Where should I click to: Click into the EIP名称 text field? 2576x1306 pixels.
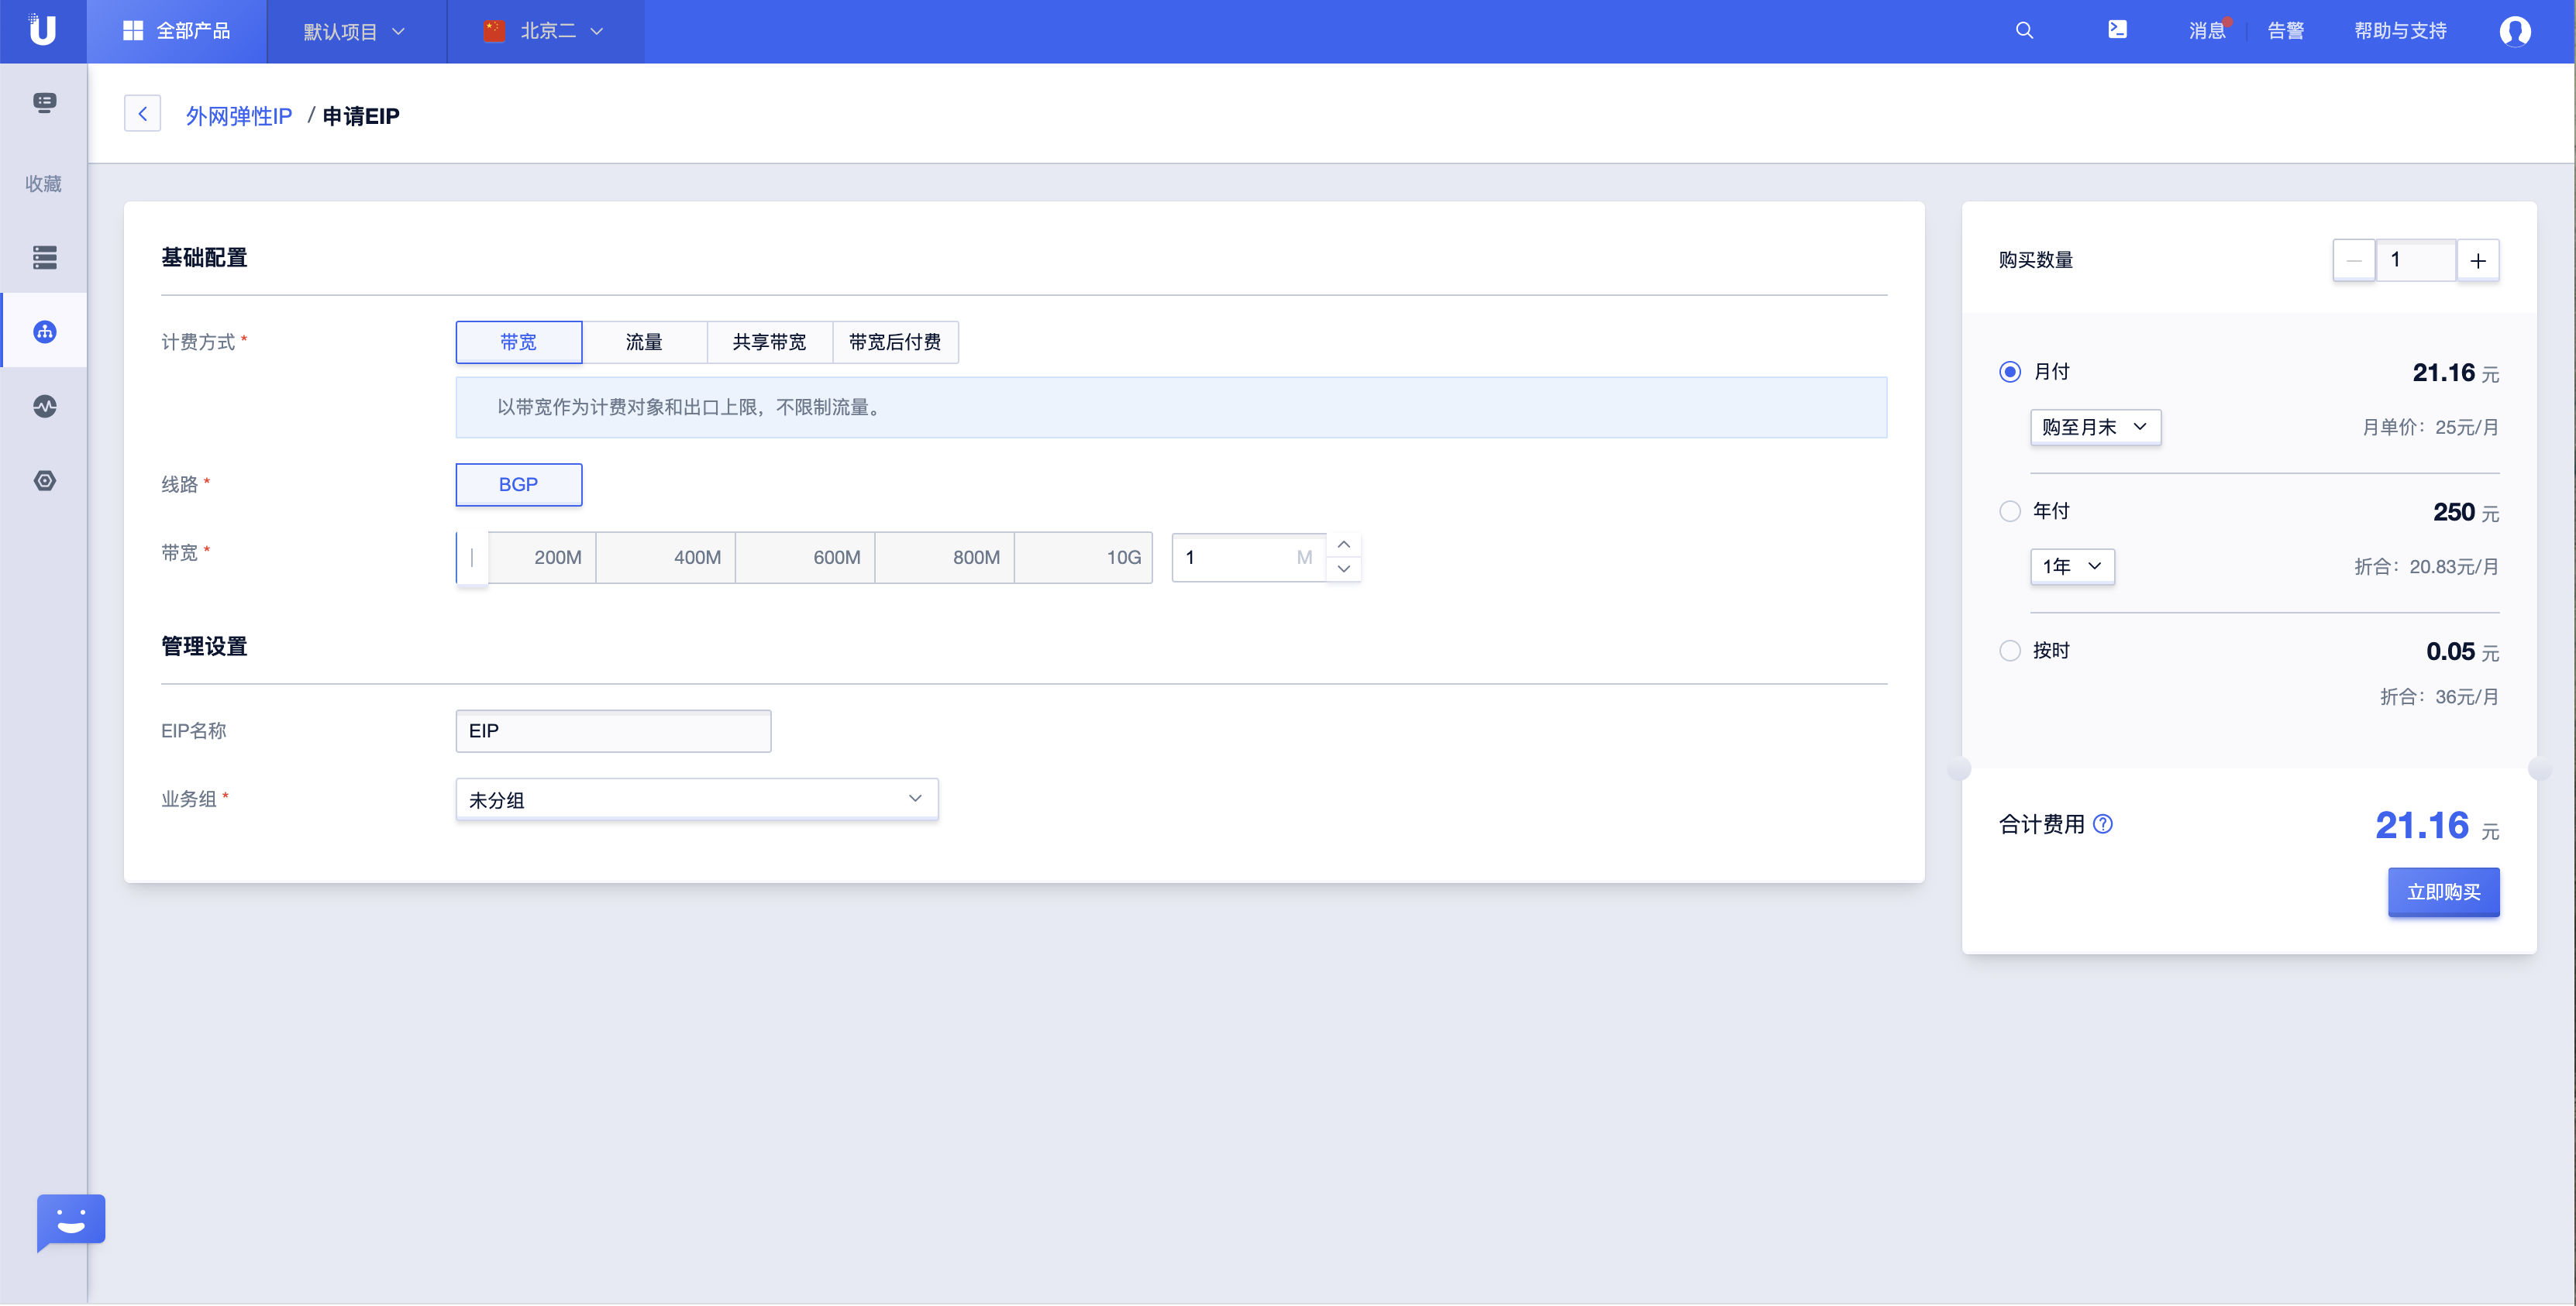(x=613, y=731)
